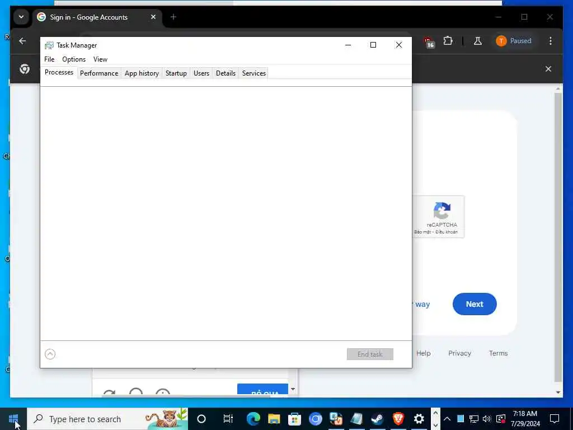Switch to the Performance tab

coord(99,73)
